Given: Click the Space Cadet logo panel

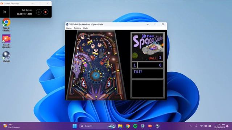Looking at the screenshot, I should (148, 47).
